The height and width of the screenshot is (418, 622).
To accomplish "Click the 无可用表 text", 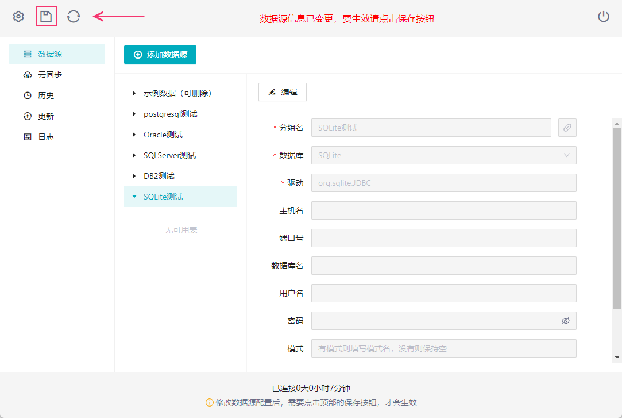I will 181,230.
